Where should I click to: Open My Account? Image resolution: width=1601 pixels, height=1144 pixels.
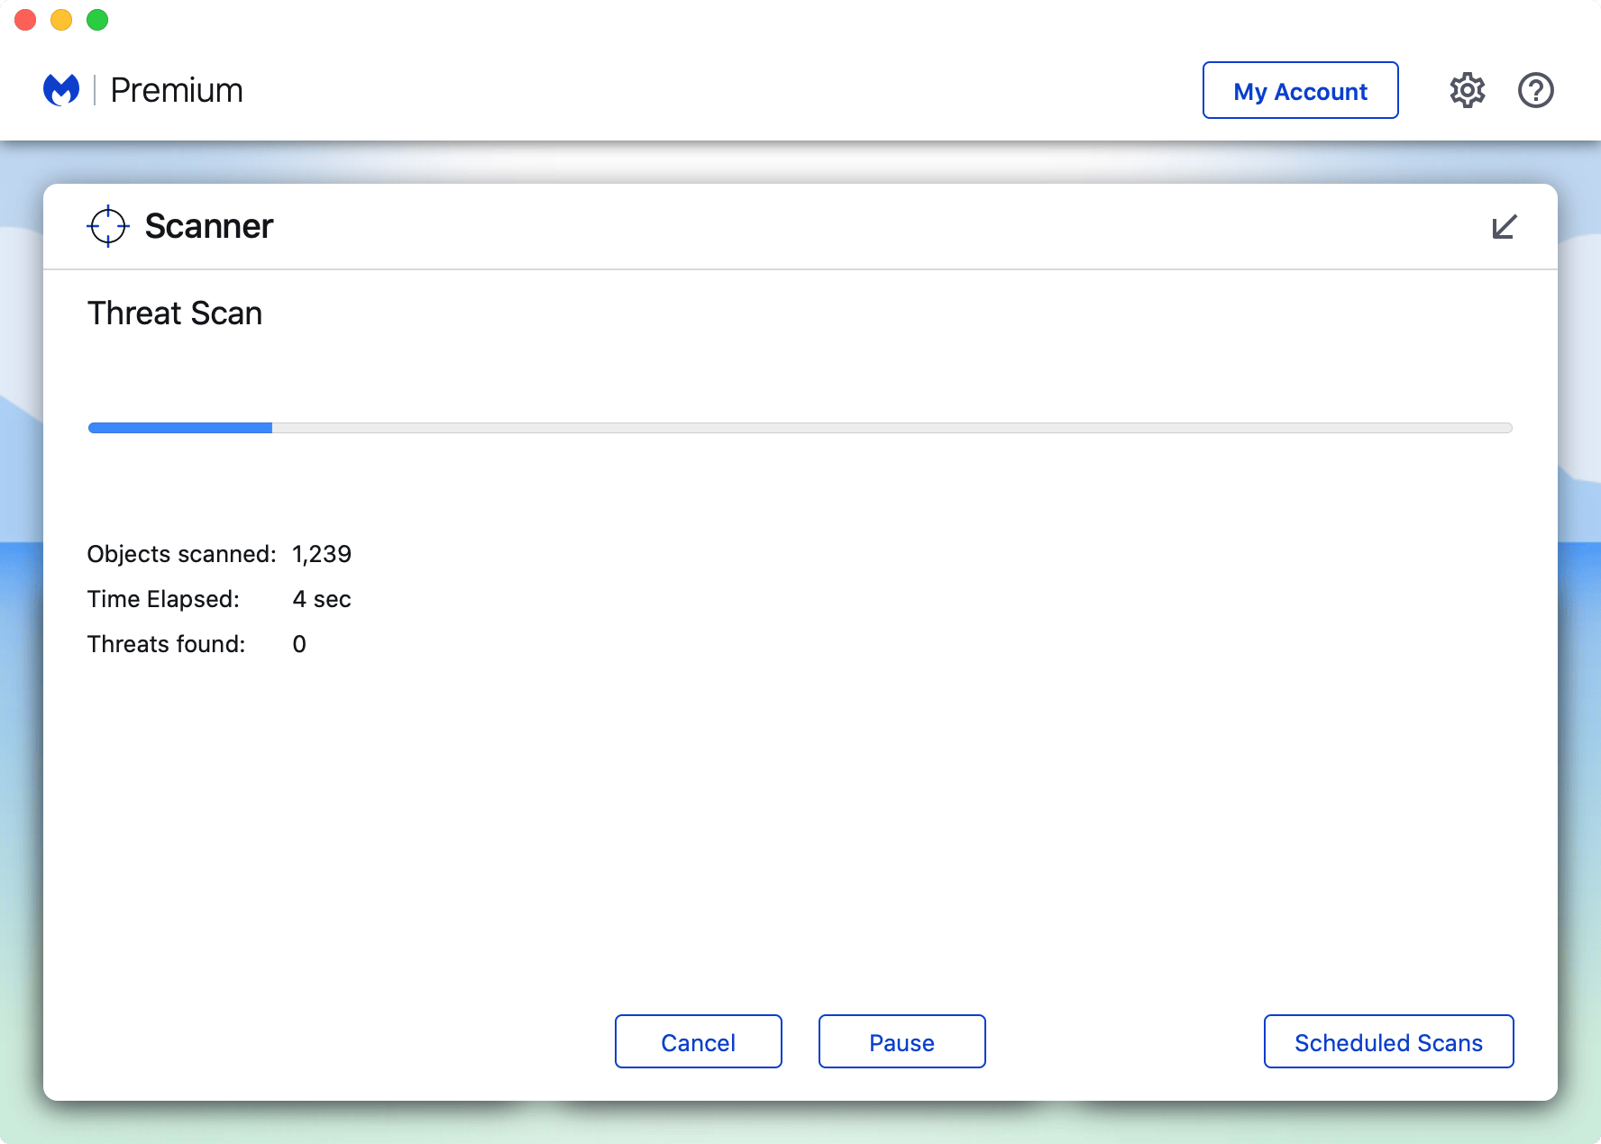tap(1301, 90)
